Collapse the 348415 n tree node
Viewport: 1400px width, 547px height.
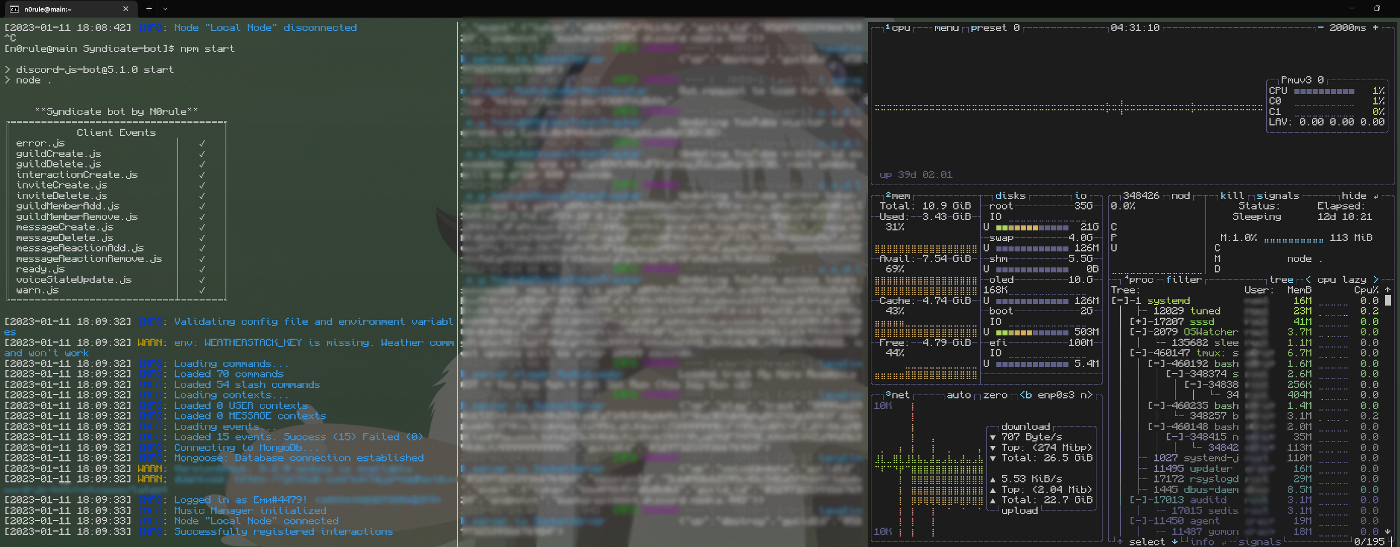click(1174, 437)
